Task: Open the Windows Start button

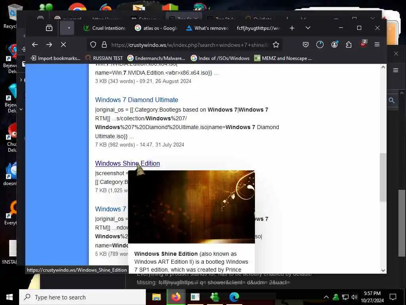Action: pyautogui.click(x=10, y=297)
